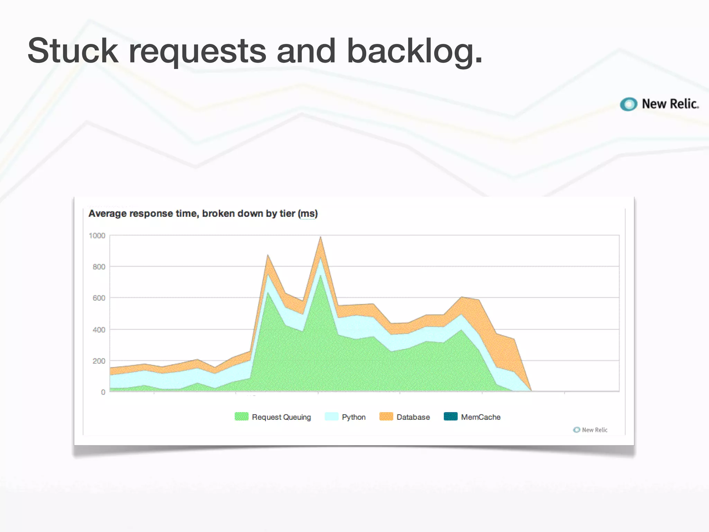The image size is (709, 532).
Task: Click the dark teal MemCache legend swatch
Action: click(450, 417)
